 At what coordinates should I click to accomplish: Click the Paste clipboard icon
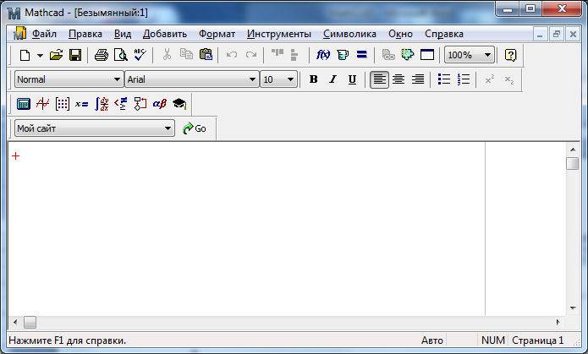(206, 55)
